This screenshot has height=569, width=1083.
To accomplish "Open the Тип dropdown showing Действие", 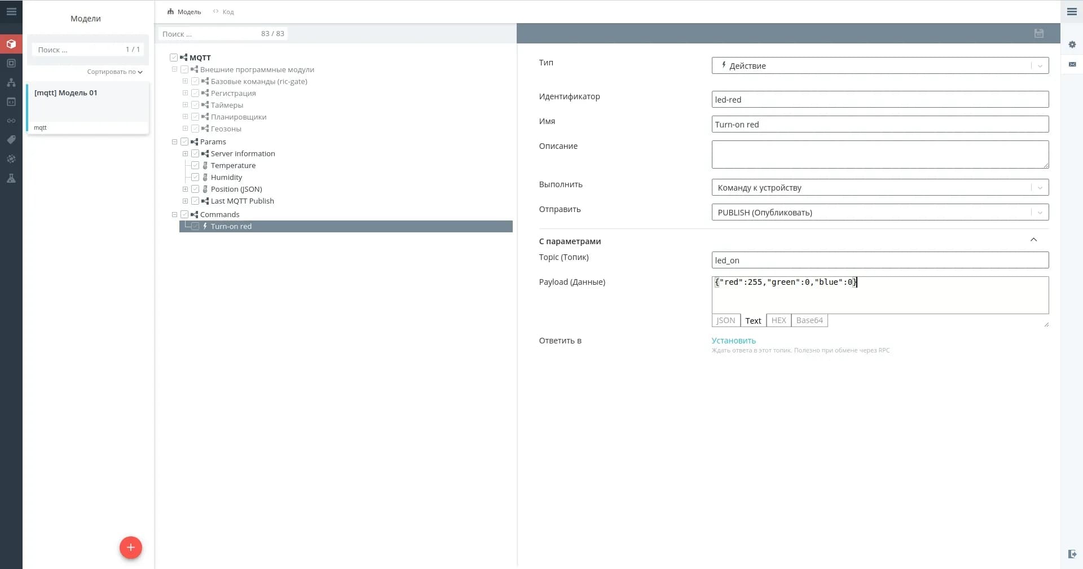I will click(879, 65).
